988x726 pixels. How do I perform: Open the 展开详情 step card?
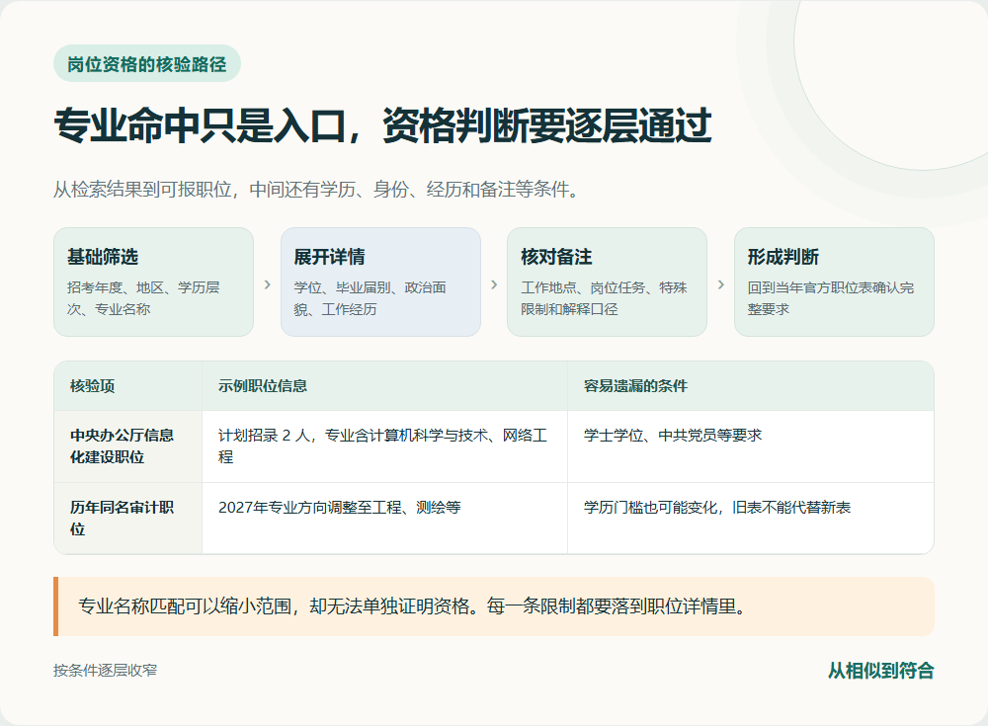(380, 282)
